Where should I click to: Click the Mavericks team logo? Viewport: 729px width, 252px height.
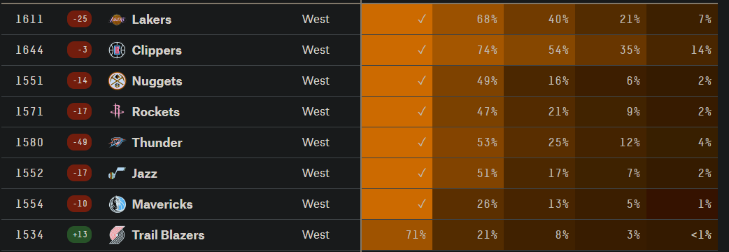(117, 204)
